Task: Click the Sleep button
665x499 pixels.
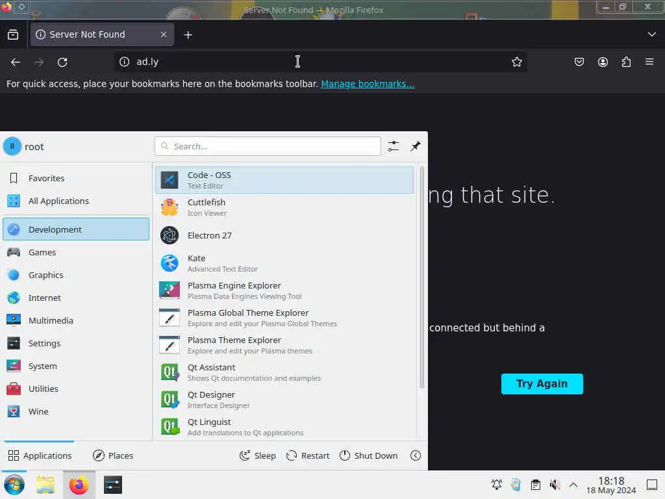Action: (257, 455)
